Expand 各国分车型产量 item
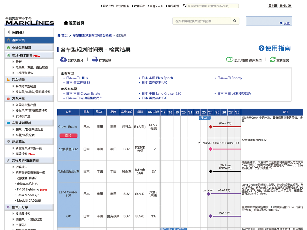307x230 pixels. pyautogui.click(x=24, y=105)
